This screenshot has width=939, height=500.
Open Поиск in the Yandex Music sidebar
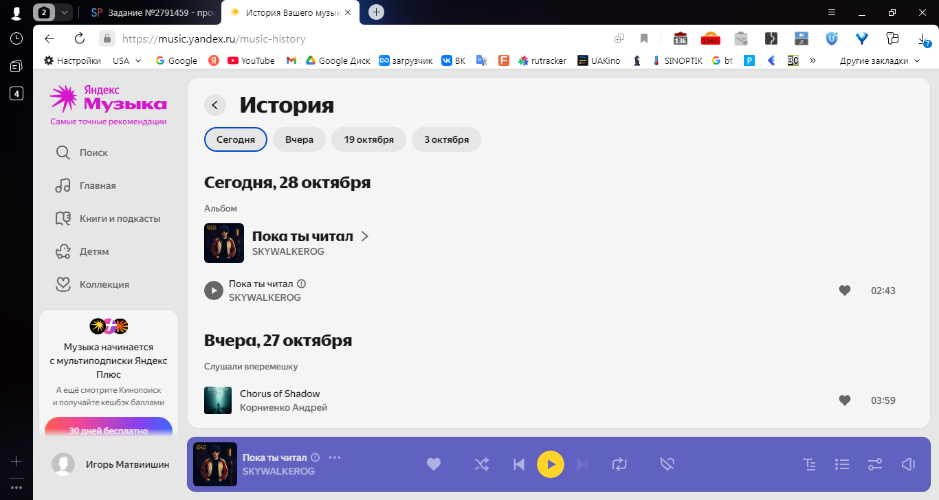[x=82, y=152]
